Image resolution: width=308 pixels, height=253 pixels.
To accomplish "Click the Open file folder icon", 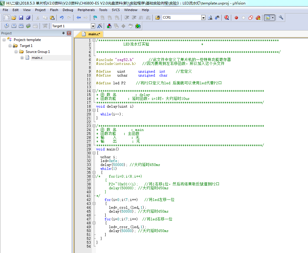I will click(14, 18).
